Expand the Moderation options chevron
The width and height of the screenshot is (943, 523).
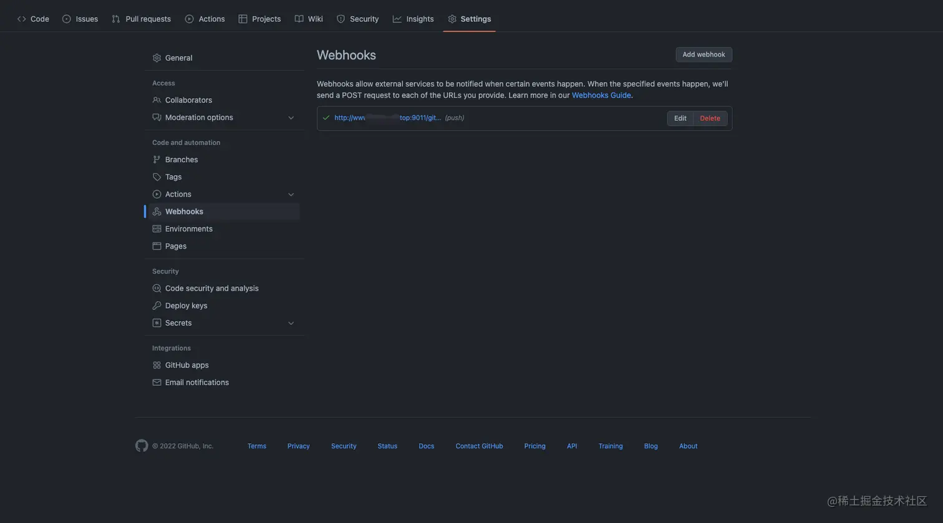tap(291, 118)
